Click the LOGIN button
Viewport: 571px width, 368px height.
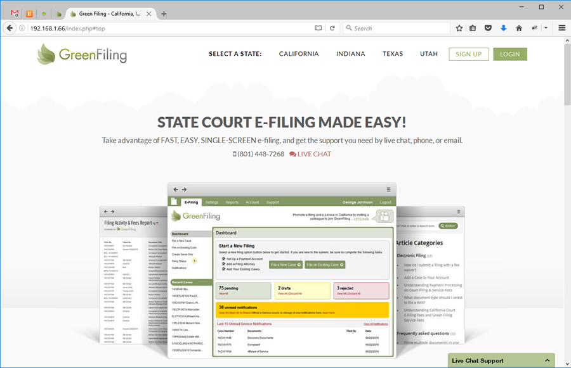coord(510,54)
